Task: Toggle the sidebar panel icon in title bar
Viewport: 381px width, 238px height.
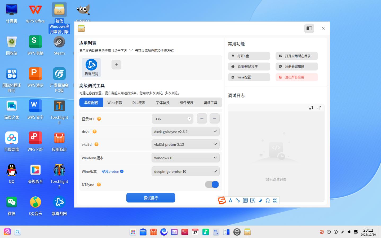Action: [309, 28]
